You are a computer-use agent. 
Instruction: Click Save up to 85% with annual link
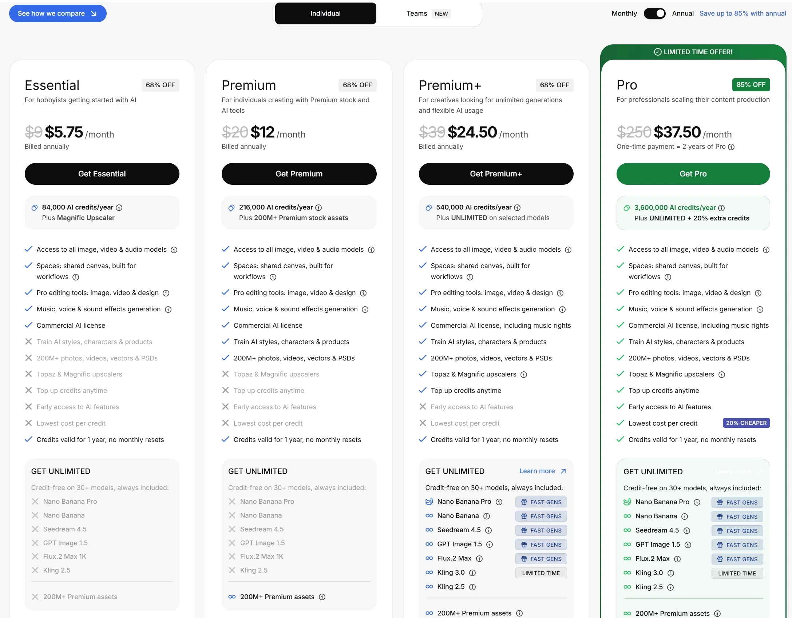pyautogui.click(x=742, y=13)
